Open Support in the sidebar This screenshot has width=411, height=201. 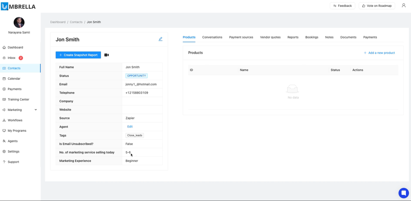pos(20,162)
